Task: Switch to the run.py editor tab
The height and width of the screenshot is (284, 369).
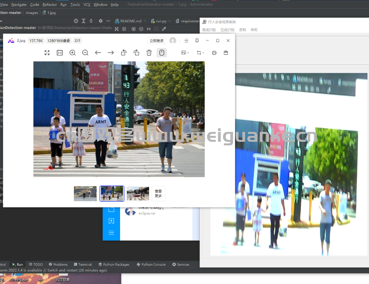Action: click(159, 21)
